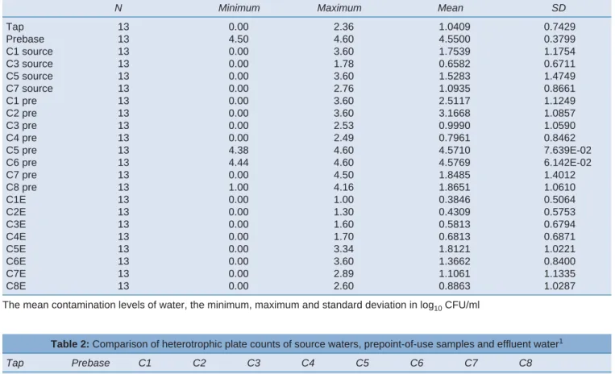Screen dimensions: 615x374
Task: Click the 'Maximum' column header
Action: pos(339,8)
